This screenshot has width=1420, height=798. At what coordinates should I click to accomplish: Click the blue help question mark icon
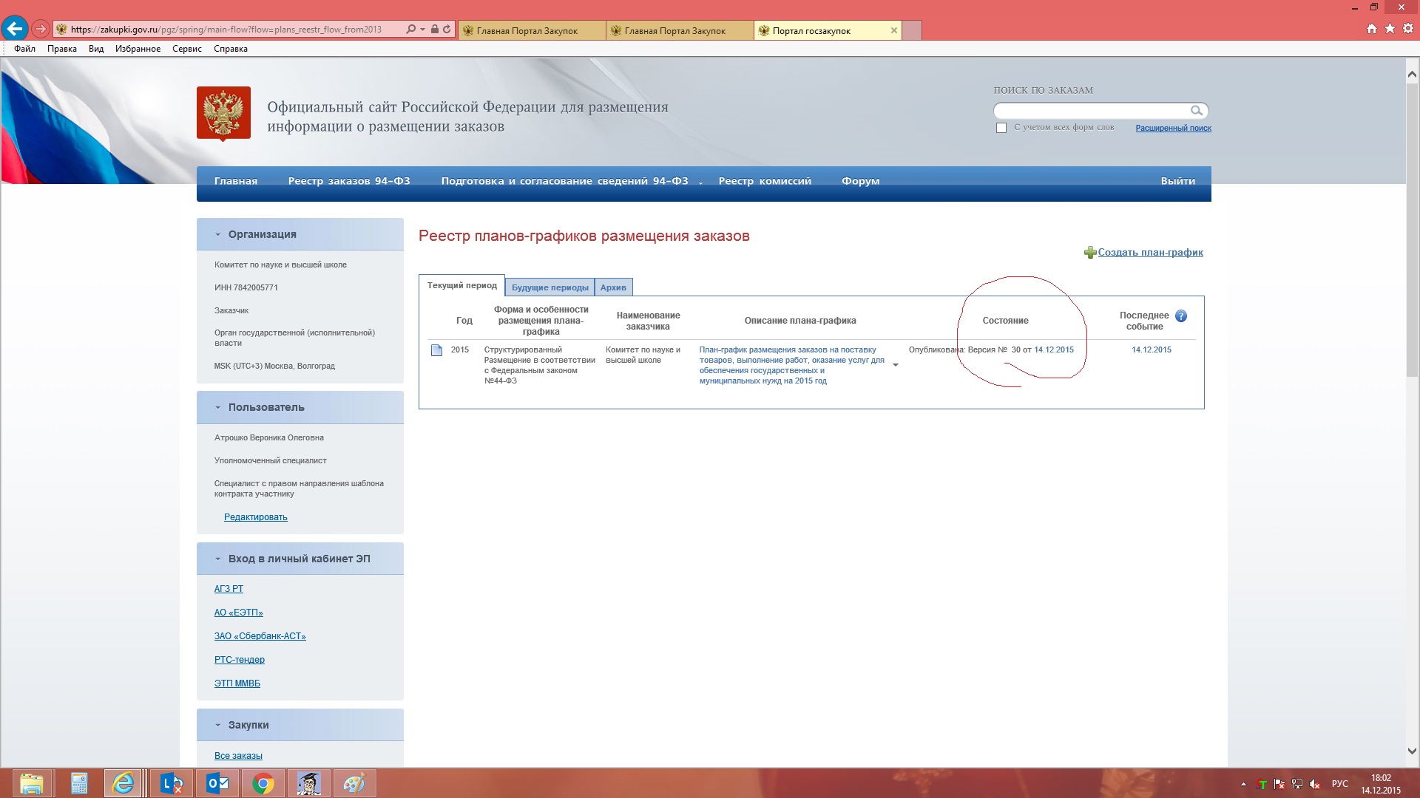tap(1181, 316)
